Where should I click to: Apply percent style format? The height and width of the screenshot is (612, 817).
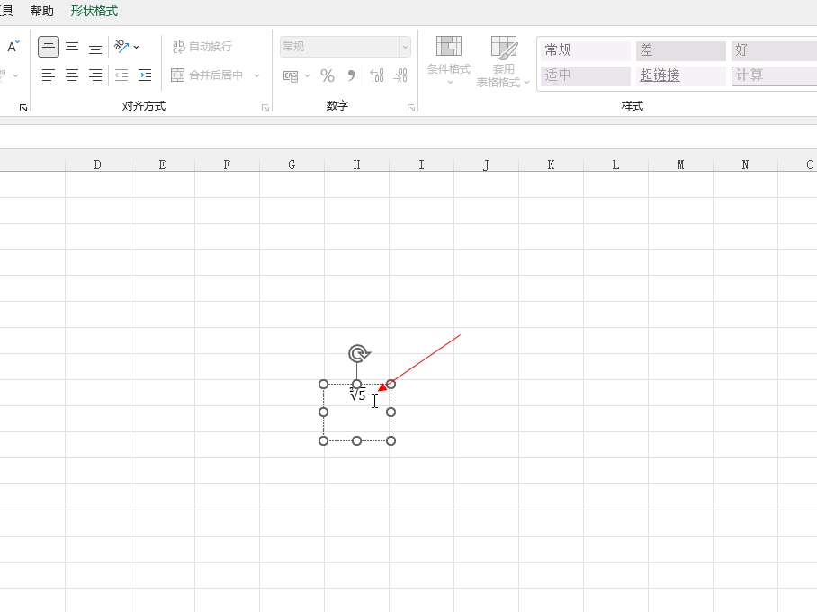(328, 75)
